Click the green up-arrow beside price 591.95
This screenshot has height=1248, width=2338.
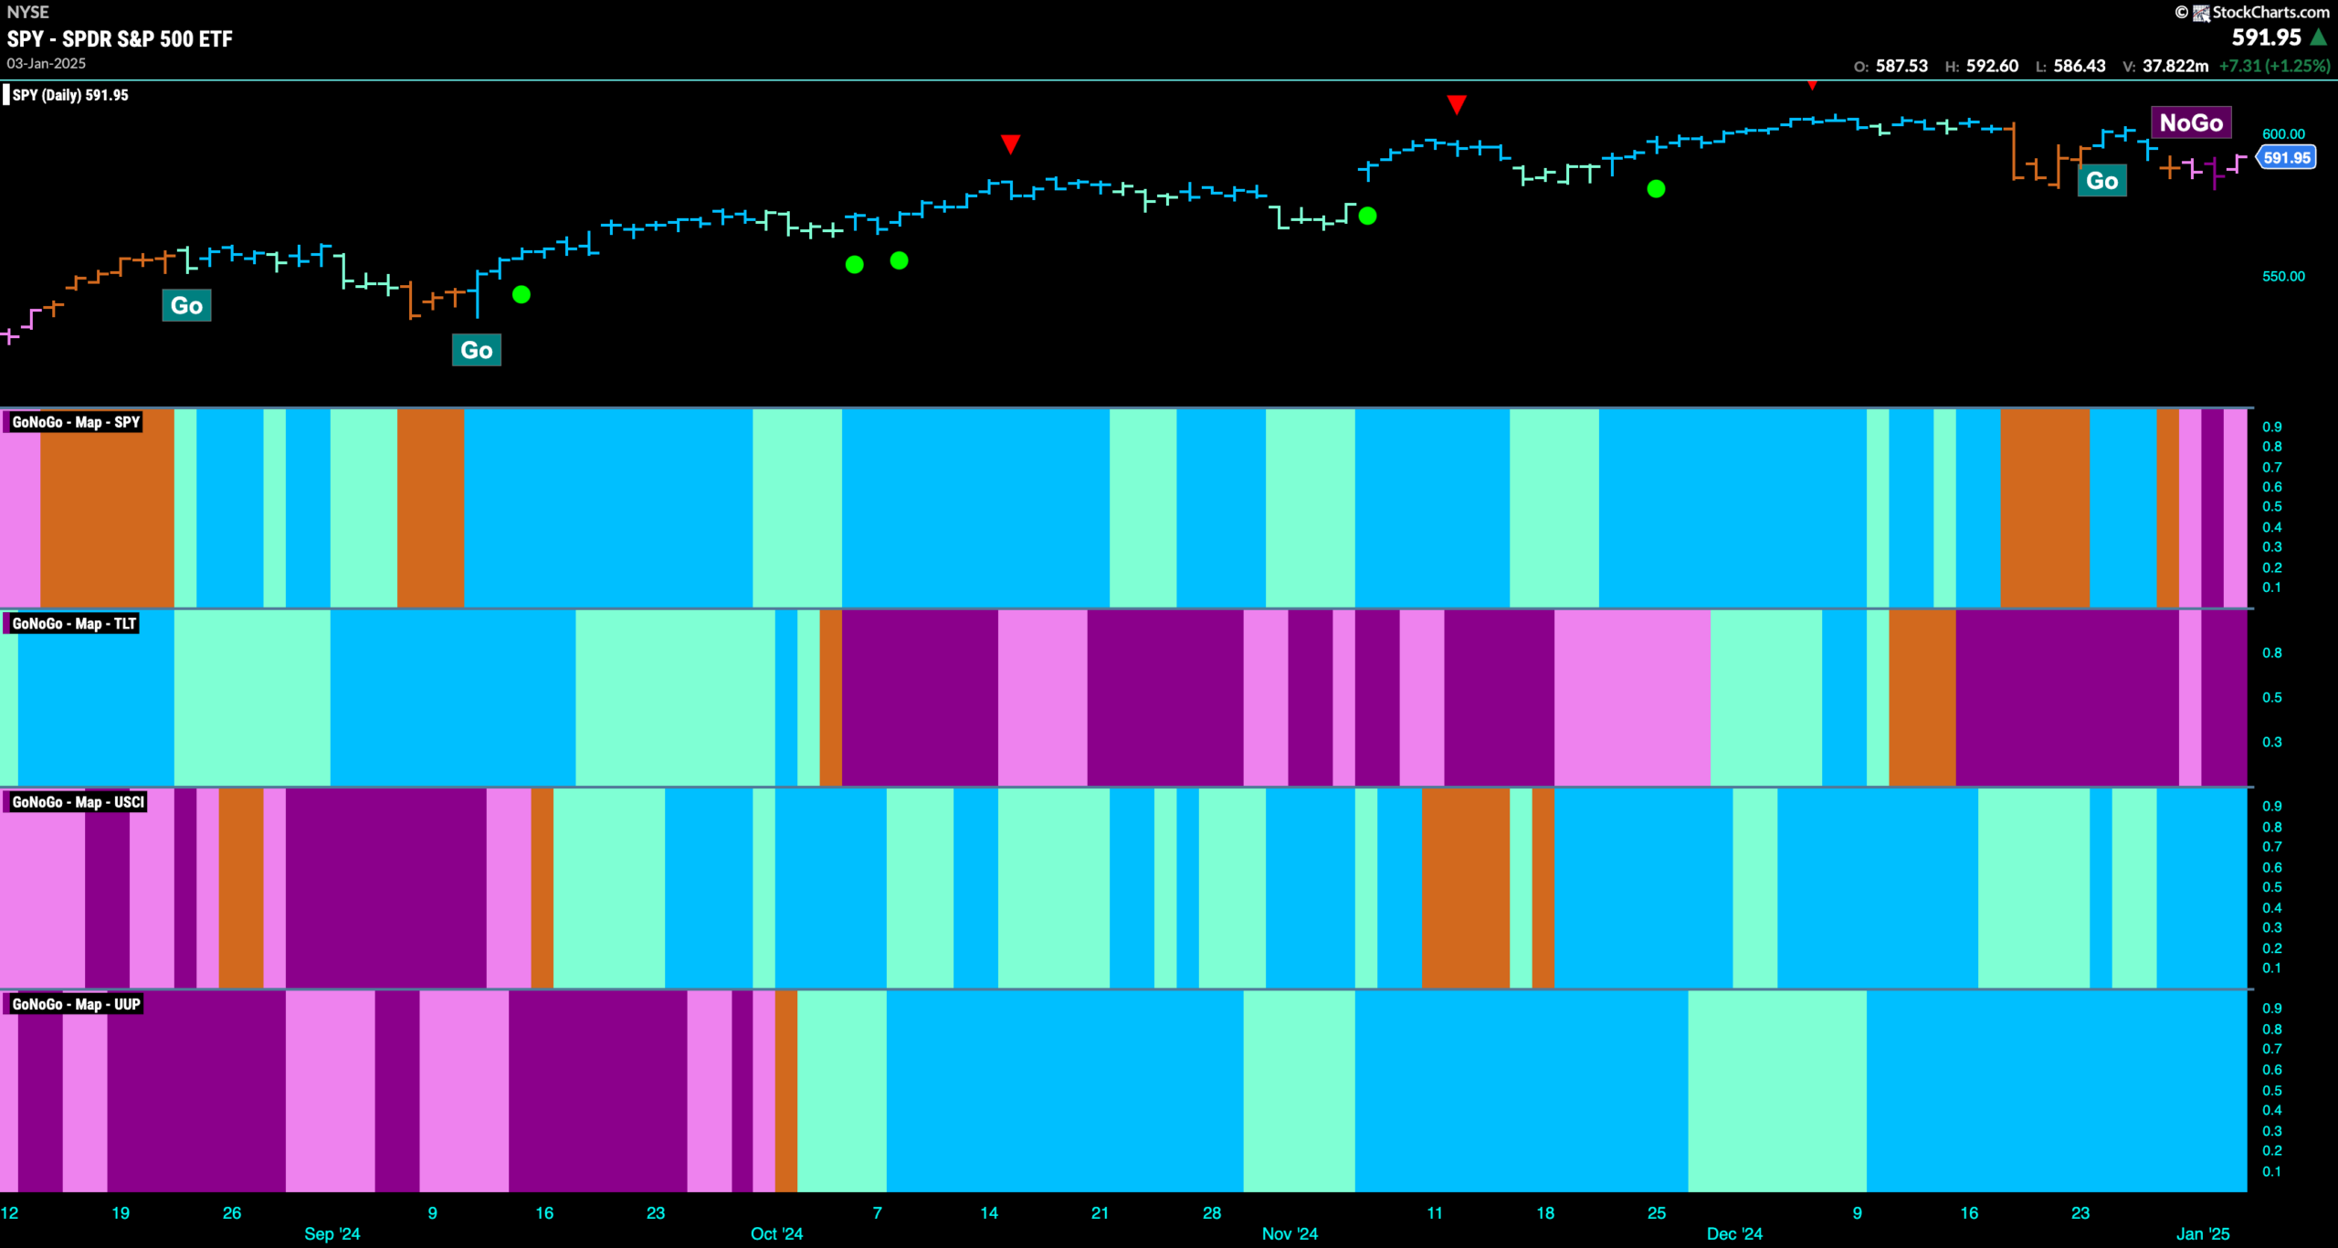(x=2318, y=37)
